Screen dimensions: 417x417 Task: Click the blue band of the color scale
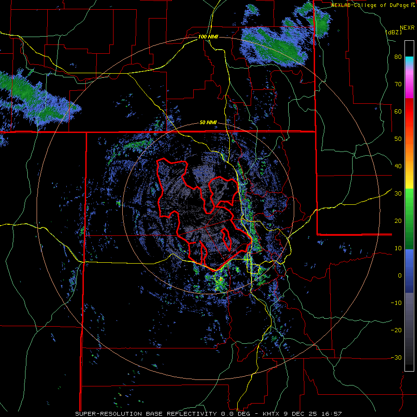tap(409, 271)
